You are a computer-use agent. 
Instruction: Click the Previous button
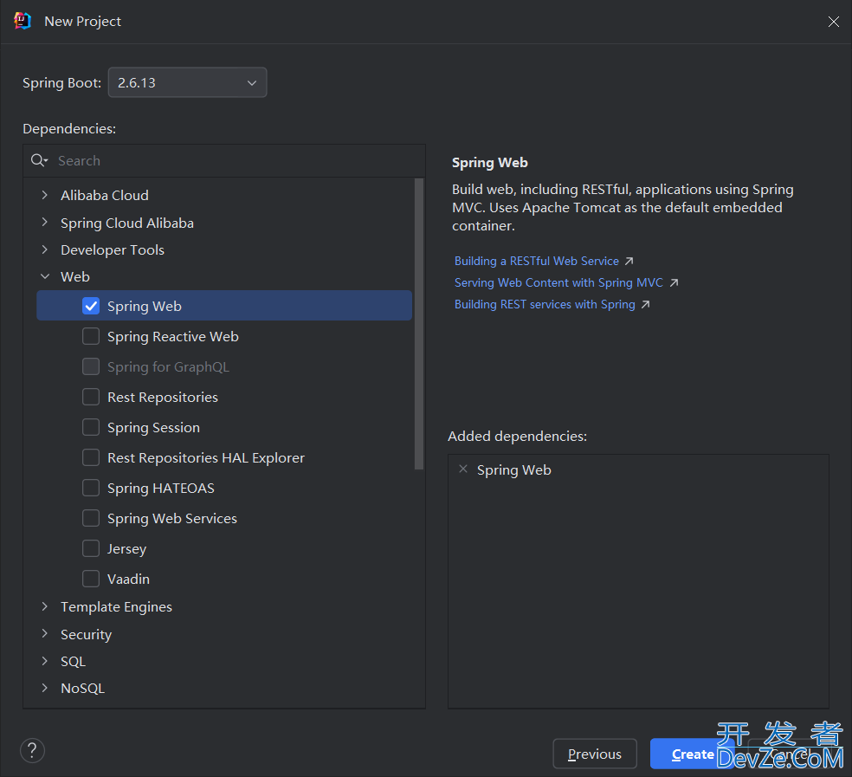595,754
